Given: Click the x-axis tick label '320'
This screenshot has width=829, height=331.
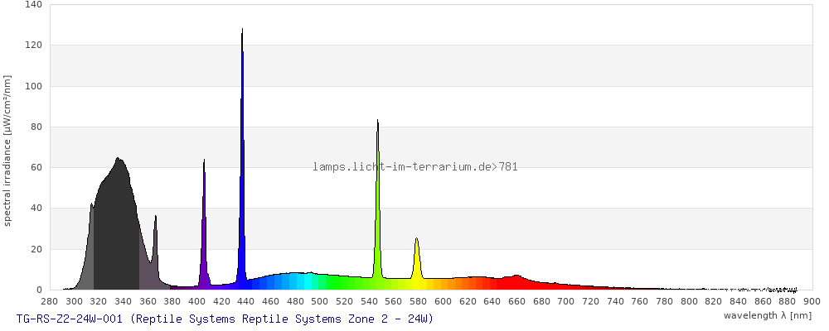Looking at the screenshot, I should click(x=99, y=301).
